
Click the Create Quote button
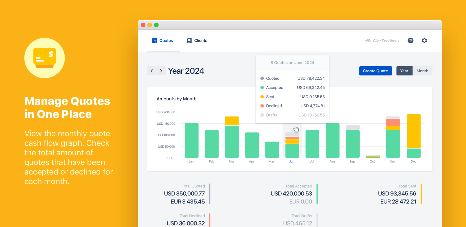[x=375, y=71]
